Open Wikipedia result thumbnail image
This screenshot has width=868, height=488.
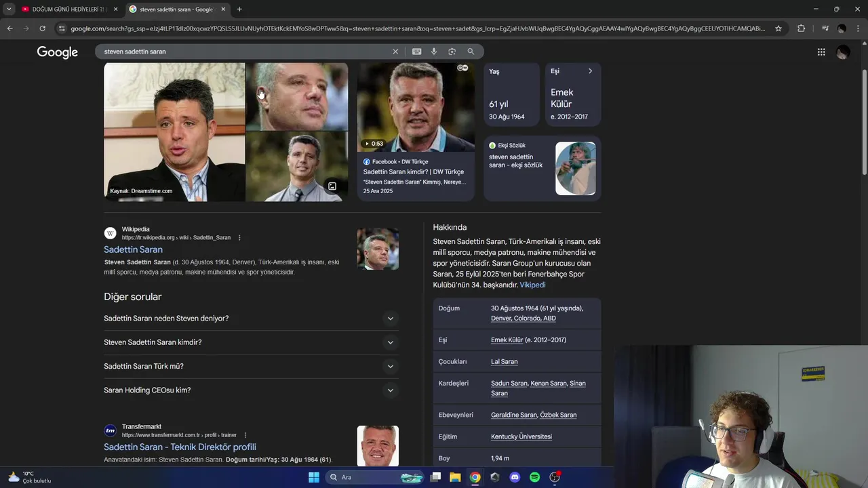coord(378,249)
